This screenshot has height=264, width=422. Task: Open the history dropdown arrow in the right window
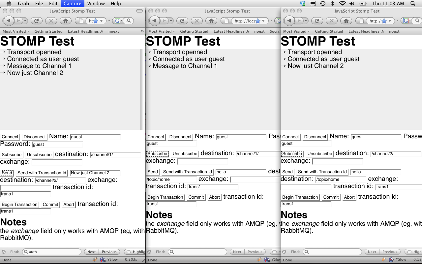click(x=306, y=21)
